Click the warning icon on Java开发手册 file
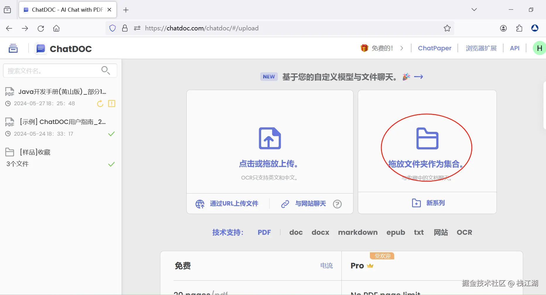Image resolution: width=546 pixels, height=295 pixels. coord(112,103)
